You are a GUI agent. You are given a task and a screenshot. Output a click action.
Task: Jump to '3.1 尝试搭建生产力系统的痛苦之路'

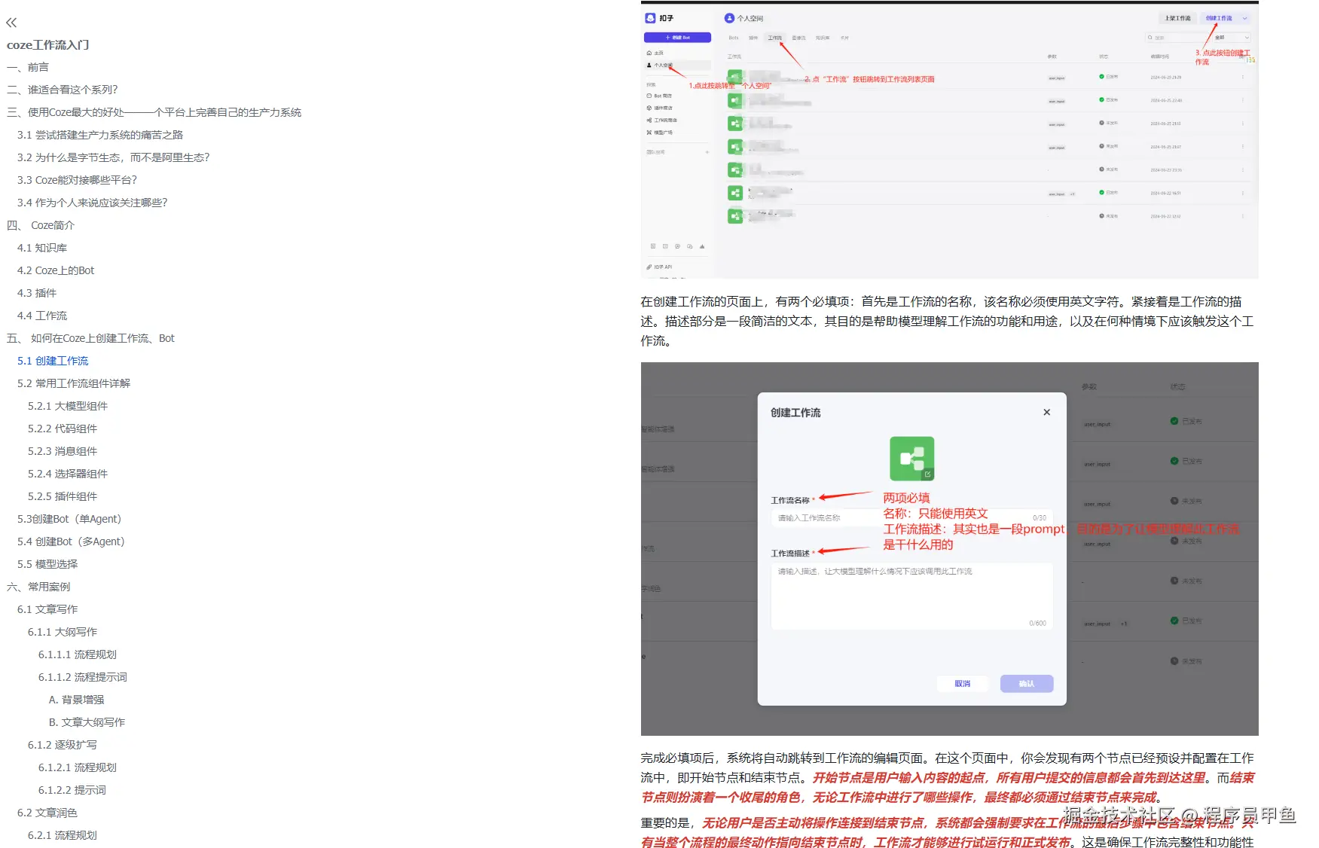(x=100, y=135)
